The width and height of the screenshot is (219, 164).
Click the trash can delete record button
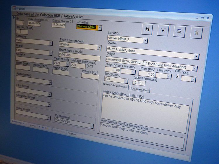pyautogui.click(x=196, y=33)
